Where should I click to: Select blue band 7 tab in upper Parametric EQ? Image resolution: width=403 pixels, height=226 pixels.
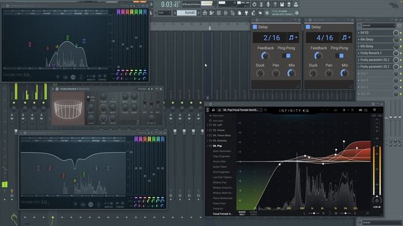coord(145,12)
